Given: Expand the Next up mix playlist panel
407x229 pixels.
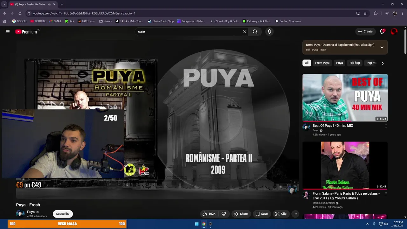Looking at the screenshot, I should (x=382, y=47).
